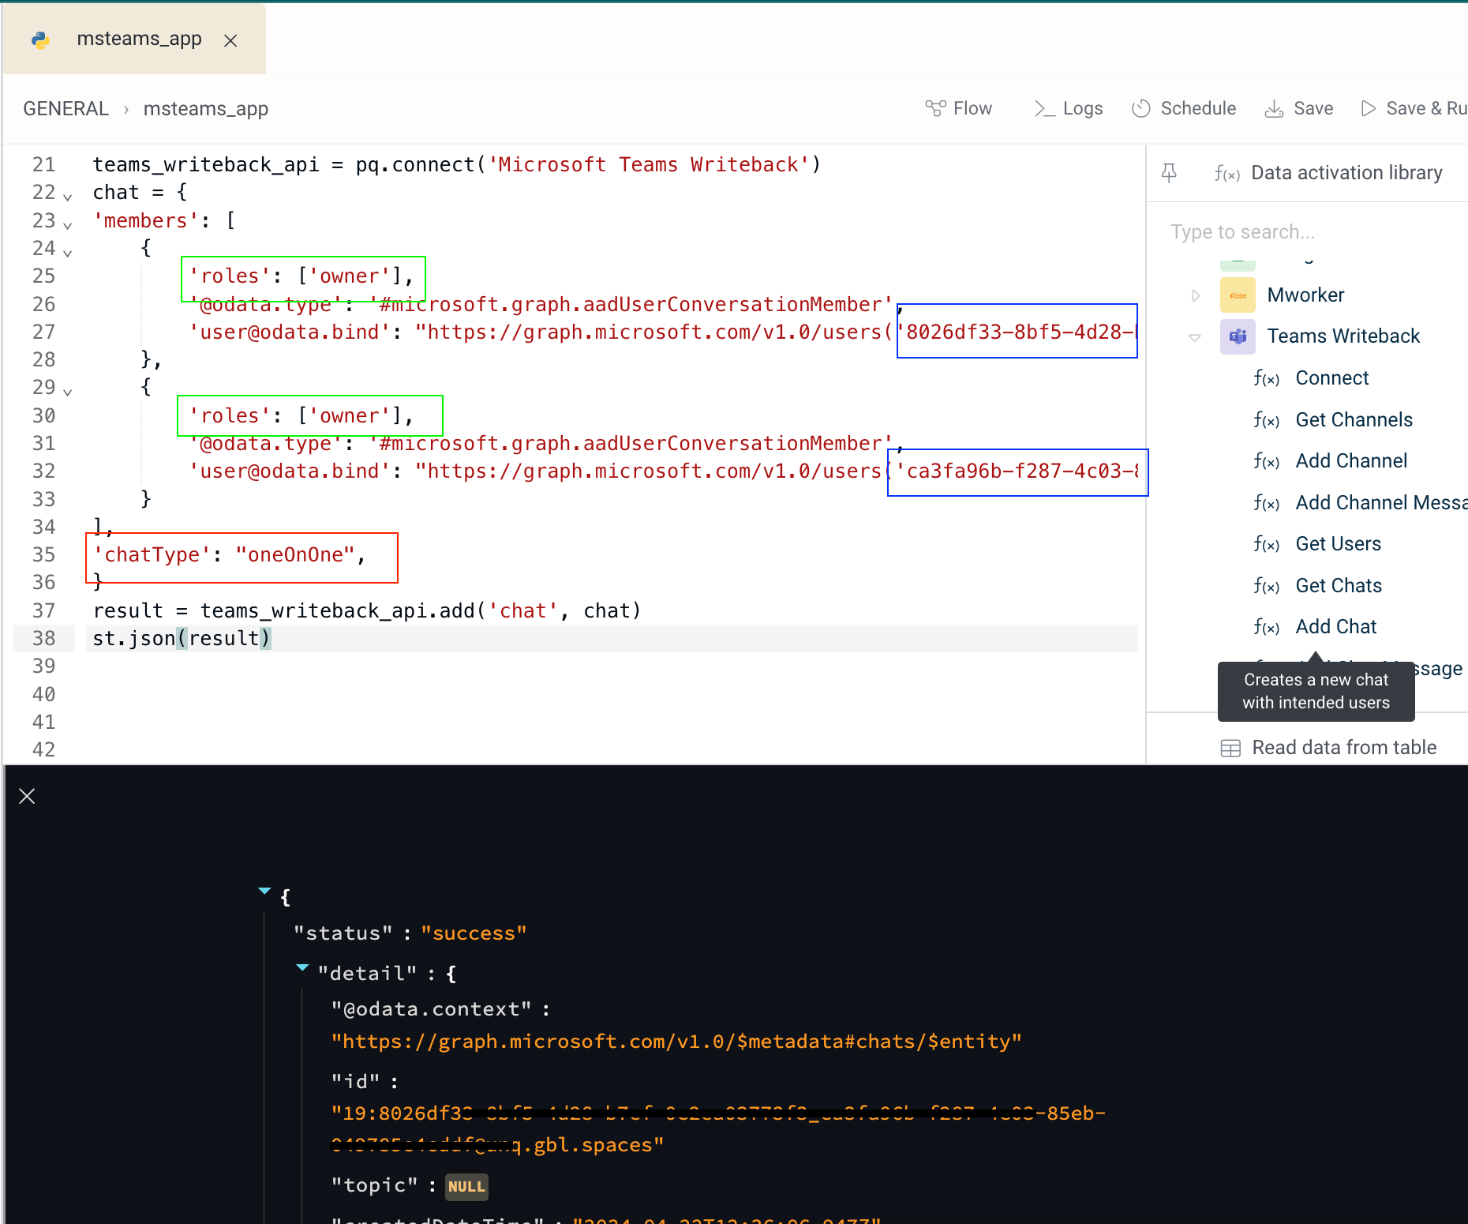Click the Teams Writeback connector icon
This screenshot has height=1224, width=1468.
tap(1238, 336)
